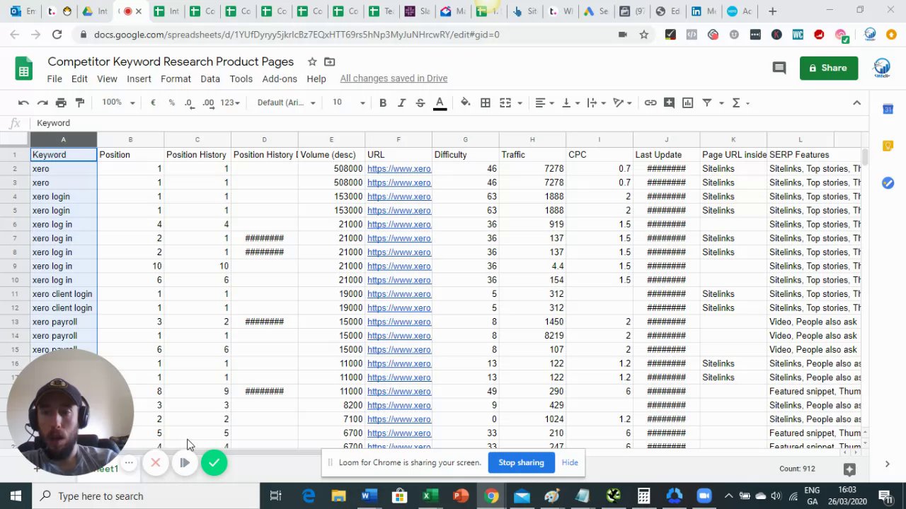The height and width of the screenshot is (509, 906).
Task: Print the spreadsheet using printer icon
Action: pos(61,103)
